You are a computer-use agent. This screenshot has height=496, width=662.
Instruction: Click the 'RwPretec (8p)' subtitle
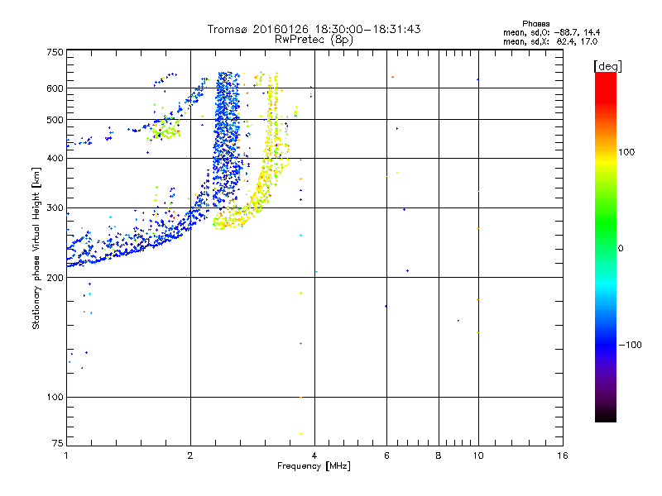tap(314, 40)
